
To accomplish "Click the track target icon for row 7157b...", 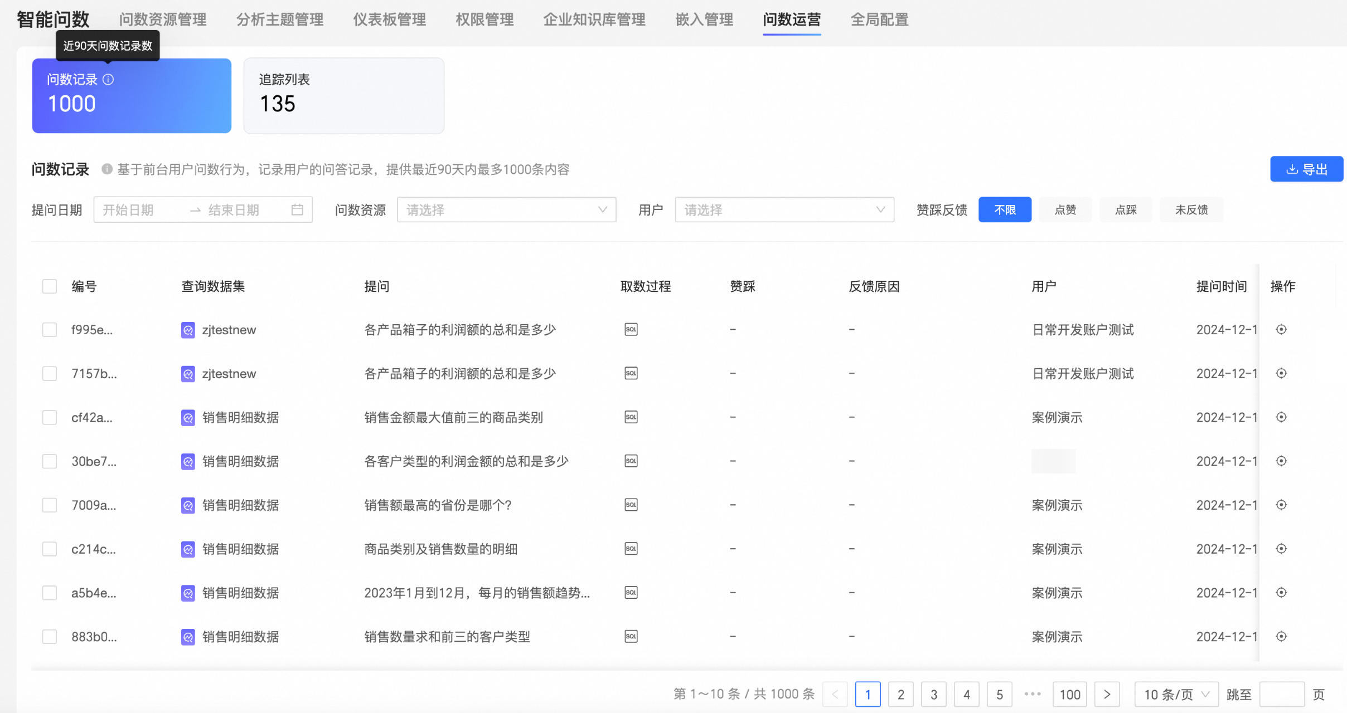I will (x=1281, y=374).
